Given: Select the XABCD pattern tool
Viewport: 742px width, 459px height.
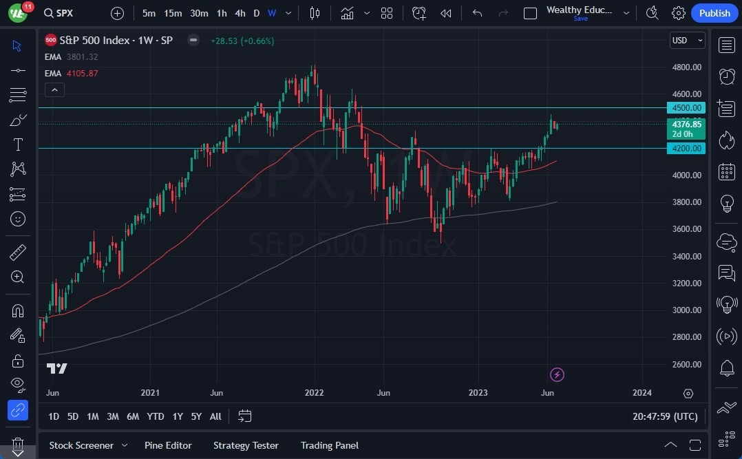Looking at the screenshot, I should pyautogui.click(x=19, y=169).
